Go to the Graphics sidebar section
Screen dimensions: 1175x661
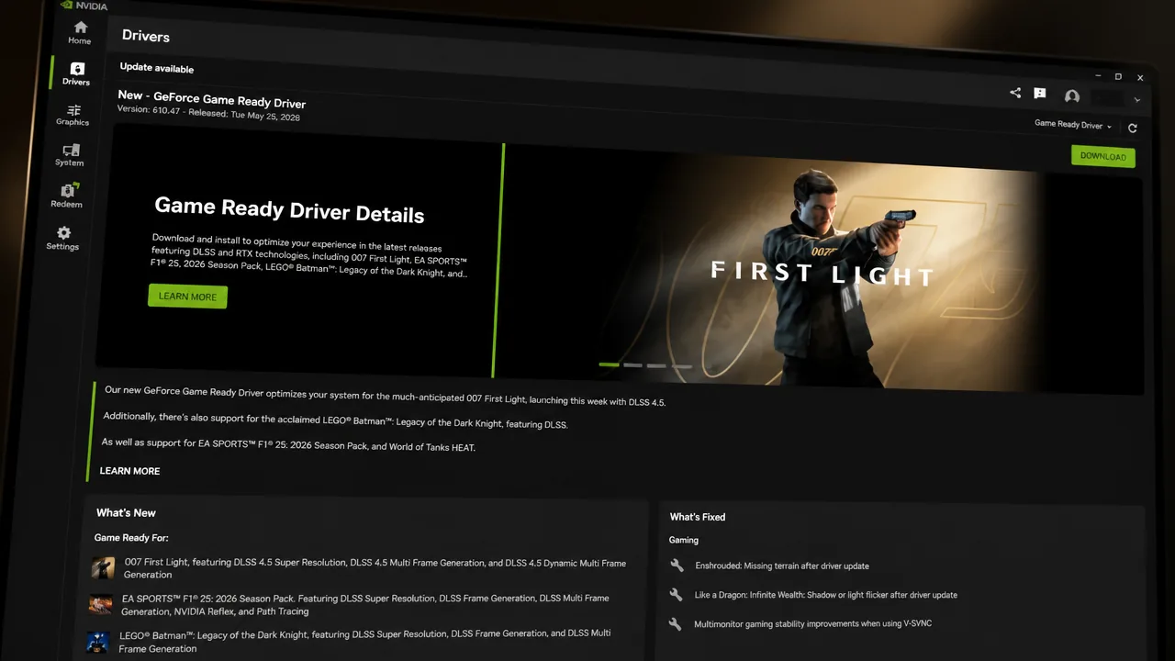(x=73, y=115)
